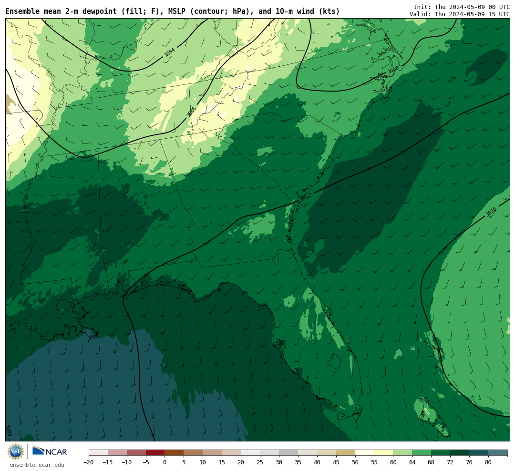Click the colorbar tick label '64'

(412, 462)
